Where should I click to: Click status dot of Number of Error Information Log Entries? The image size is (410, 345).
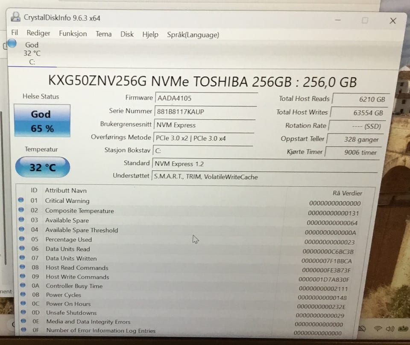tap(24, 329)
